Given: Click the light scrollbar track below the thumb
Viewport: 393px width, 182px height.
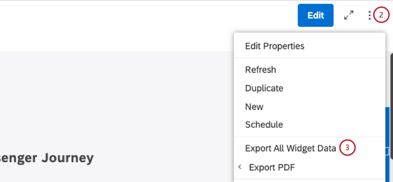Looking at the screenshot, I should tap(392, 170).
